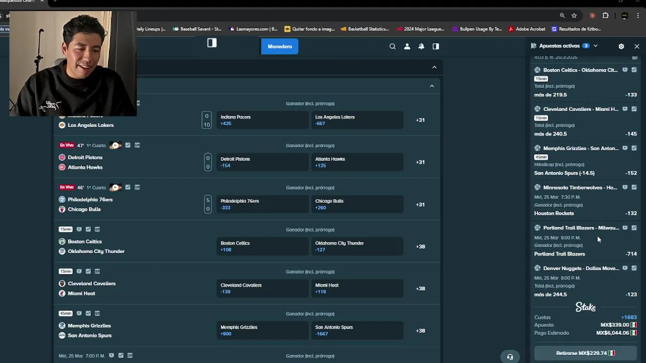This screenshot has width=646, height=363.
Task: Close the Apuestas activas panel
Action: (x=637, y=46)
